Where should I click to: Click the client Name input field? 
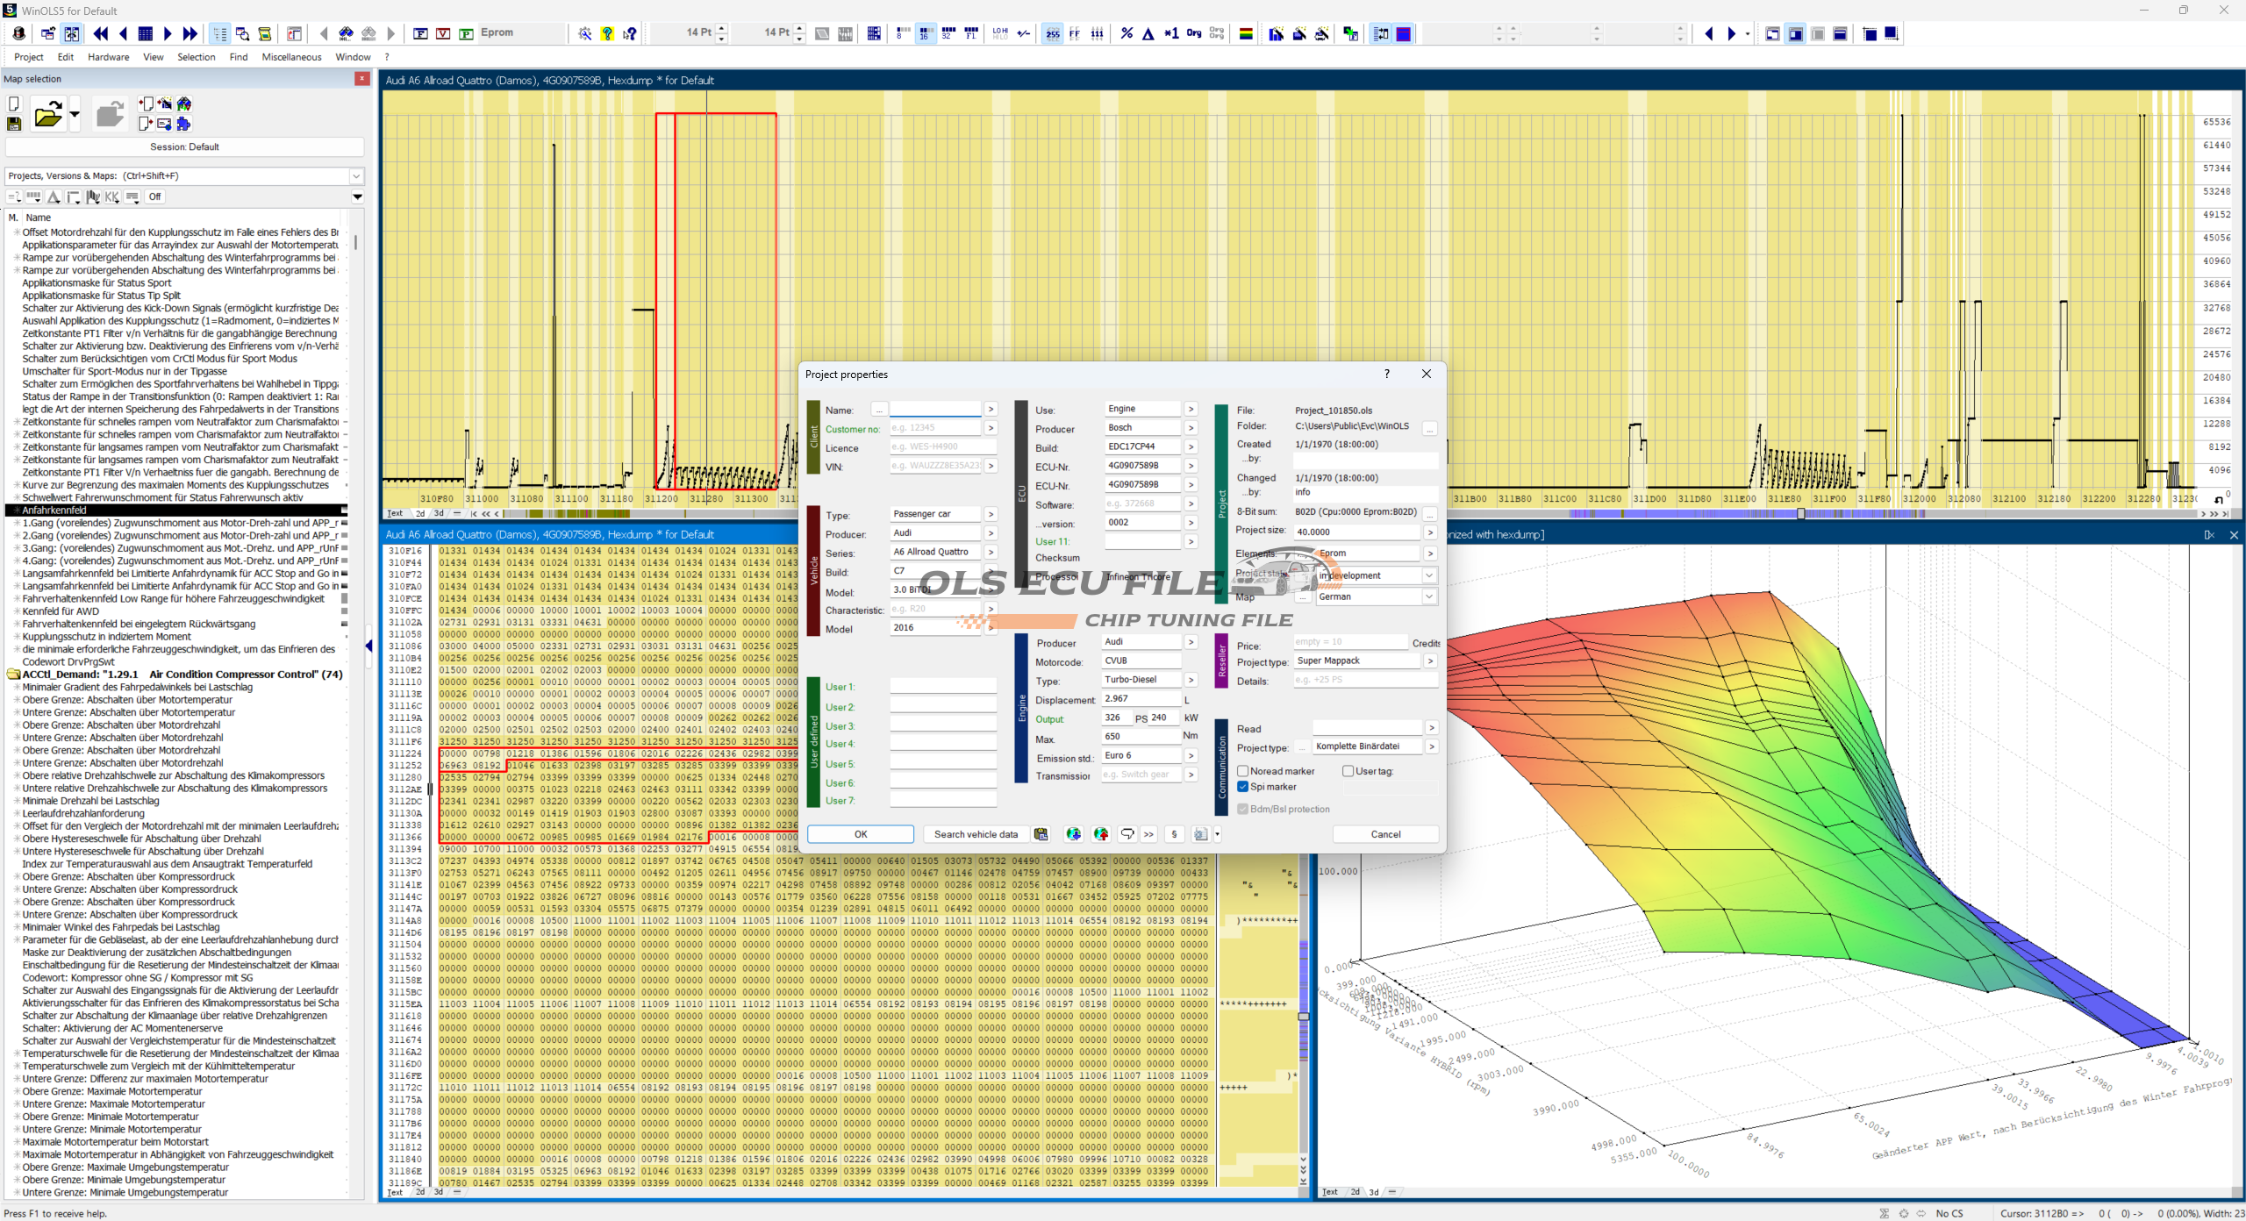click(934, 410)
